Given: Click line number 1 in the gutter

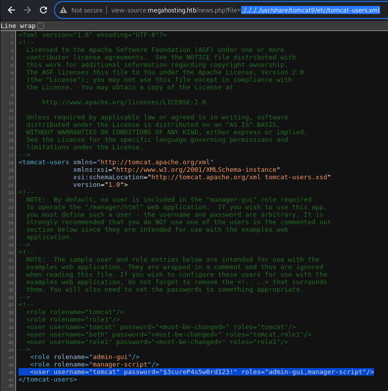Looking at the screenshot, I should click(x=12, y=35).
